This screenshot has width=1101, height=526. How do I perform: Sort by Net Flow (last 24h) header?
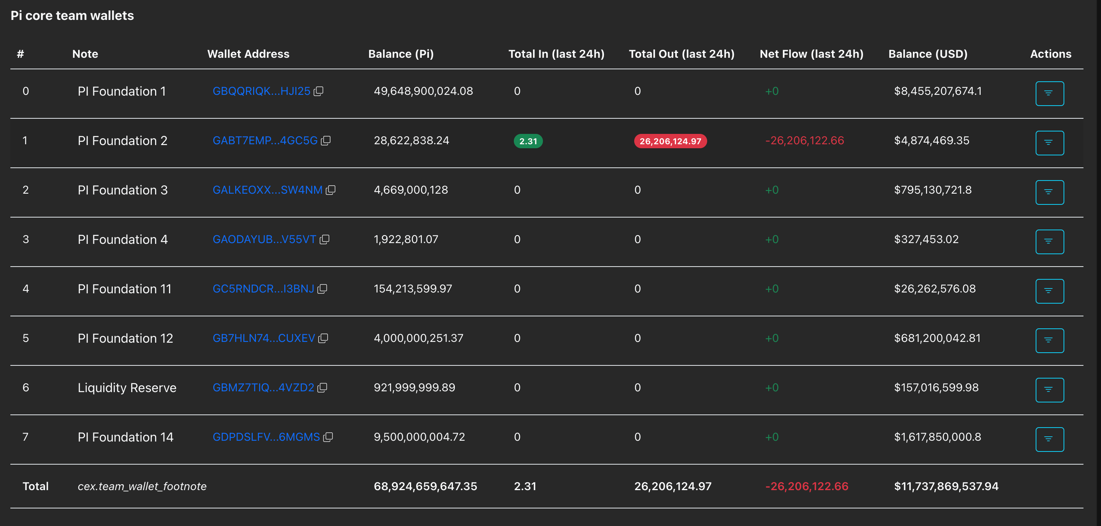point(811,54)
